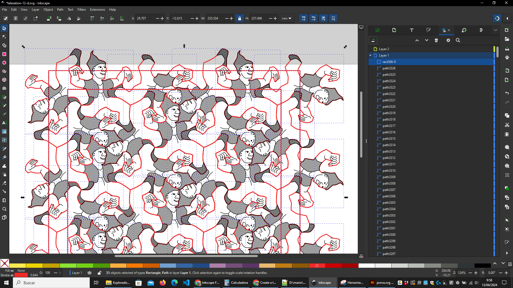Click the red stroke color indicator
The width and height of the screenshot is (513, 288).
pos(21,275)
